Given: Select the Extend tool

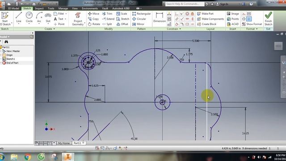Looking at the screenshot, I should click(108, 19).
